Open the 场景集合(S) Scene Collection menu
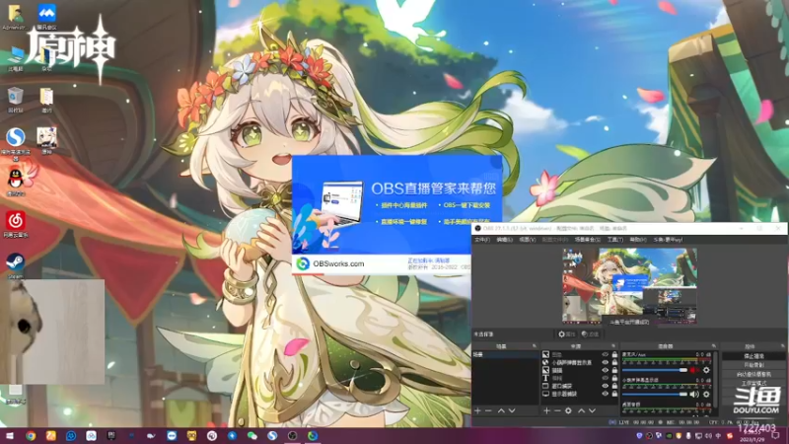The height and width of the screenshot is (444, 789). [587, 240]
